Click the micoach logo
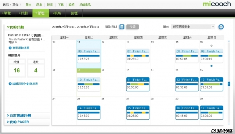The width and height of the screenshot is (235, 134). [217, 4]
